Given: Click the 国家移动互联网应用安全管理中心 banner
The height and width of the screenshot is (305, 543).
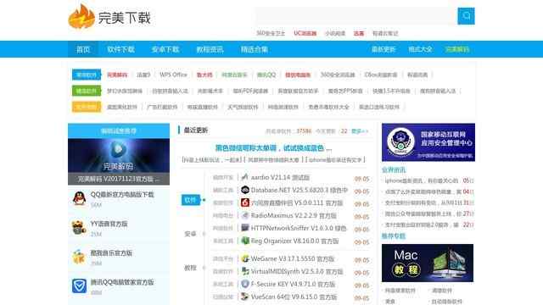Looking at the screenshot, I should pyautogui.click(x=428, y=142).
